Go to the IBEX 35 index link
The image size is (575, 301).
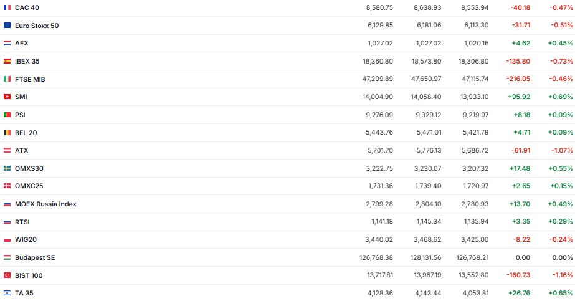click(27, 61)
